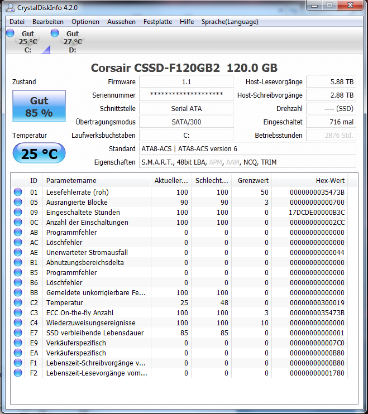Image resolution: width=368 pixels, height=414 pixels.
Task: Click the Grenzwert column header
Action: point(251,180)
